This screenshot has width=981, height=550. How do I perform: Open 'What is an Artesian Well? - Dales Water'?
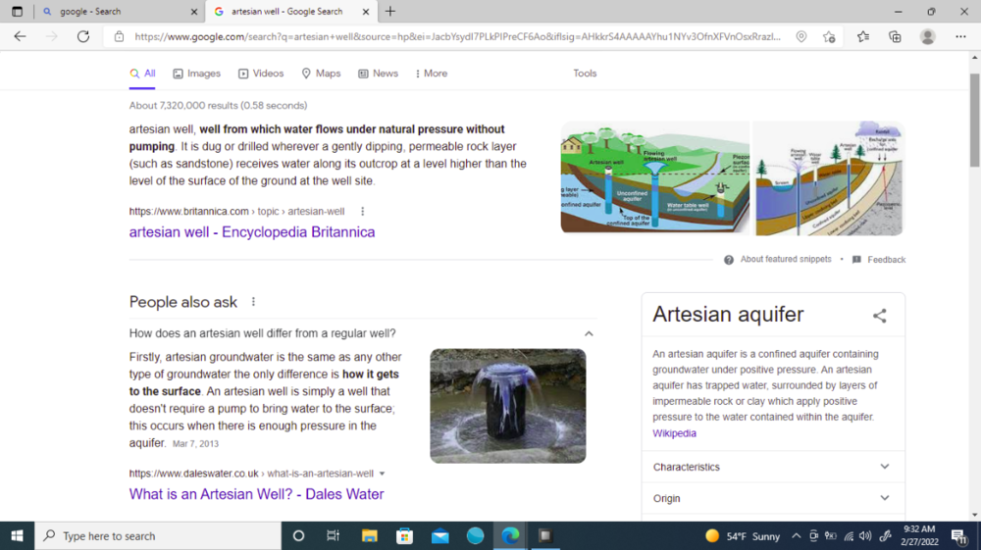pos(256,494)
